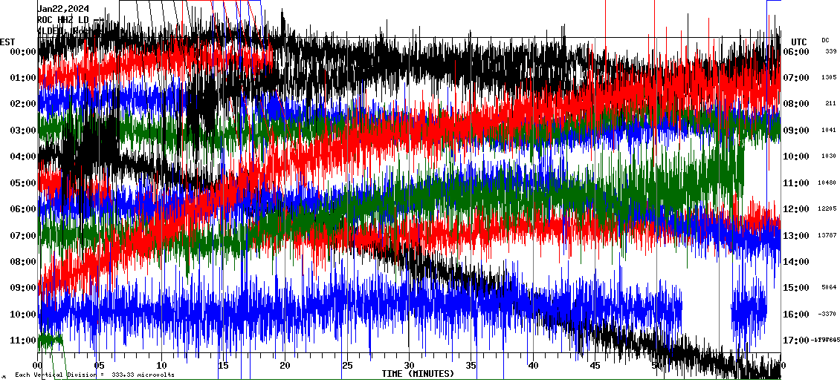Screen dimensions: 840x385
Task: Click the 15 minute tick label
Action: coord(223,365)
